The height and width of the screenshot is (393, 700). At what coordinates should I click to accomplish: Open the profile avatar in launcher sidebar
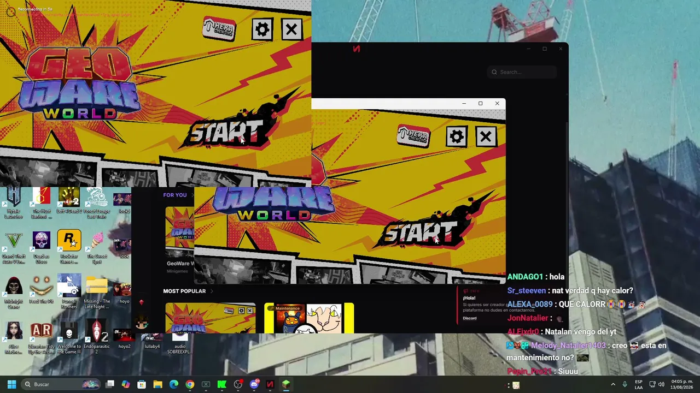142,323
